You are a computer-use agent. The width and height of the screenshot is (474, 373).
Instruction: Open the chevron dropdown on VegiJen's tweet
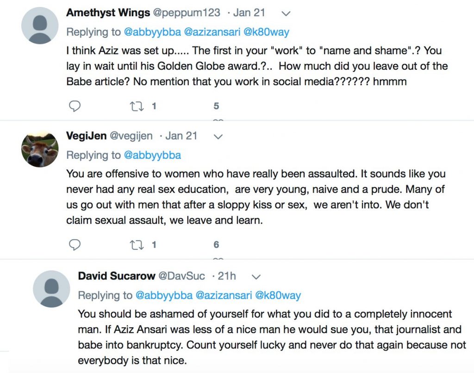[218, 137]
